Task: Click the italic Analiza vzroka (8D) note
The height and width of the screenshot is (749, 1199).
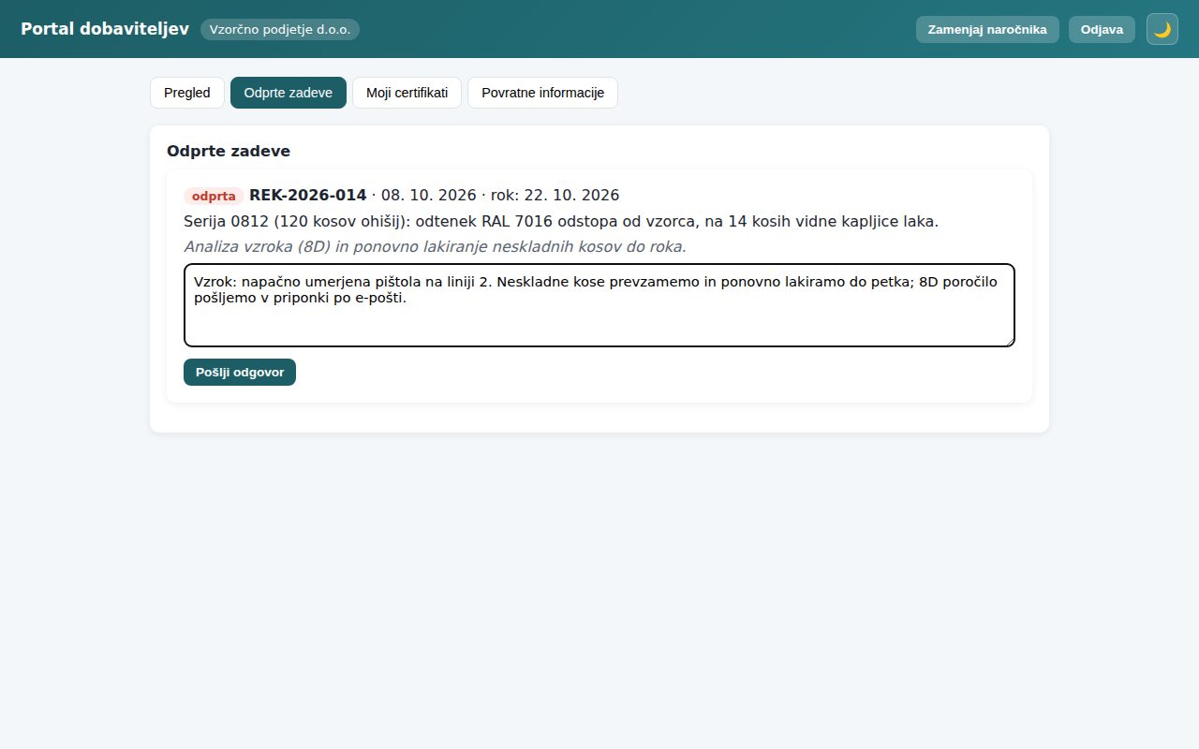Action: point(435,247)
